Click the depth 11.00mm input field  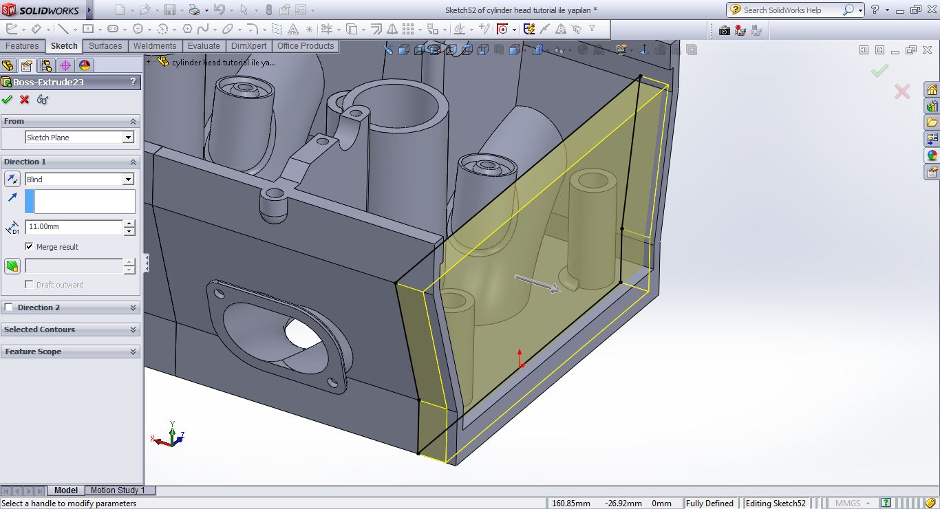[74, 227]
